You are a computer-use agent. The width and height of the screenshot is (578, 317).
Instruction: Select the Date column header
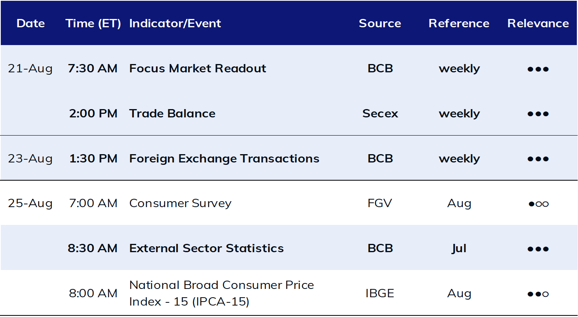tap(30, 23)
